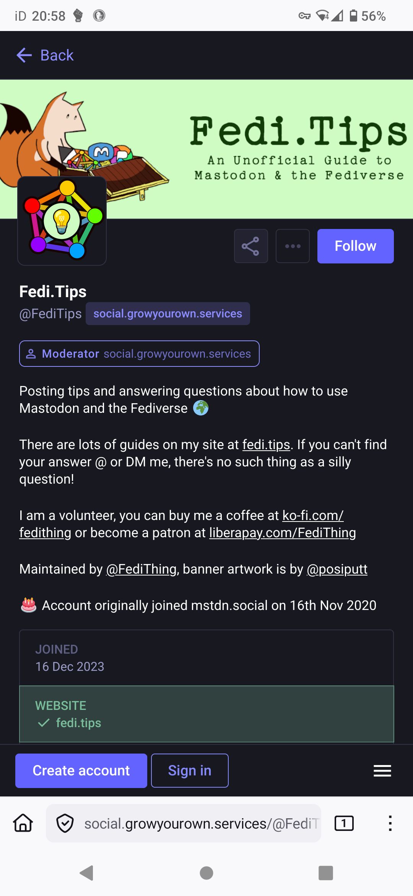Click the Back arrow to return
413x896 pixels.
24,55
